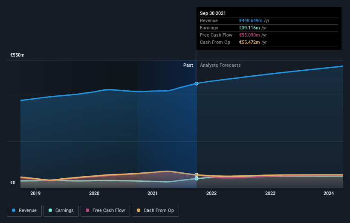Click the 2019 x-axis label
This screenshot has width=350, height=223.
point(35,193)
